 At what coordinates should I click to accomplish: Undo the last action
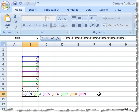(20, 3)
